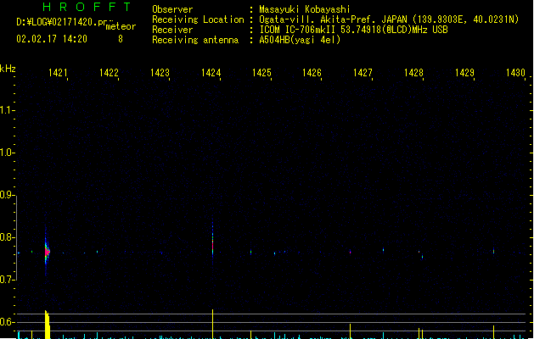The height and width of the screenshot is (339, 534).
Task: Click the Receiver label
Action: pos(172,30)
